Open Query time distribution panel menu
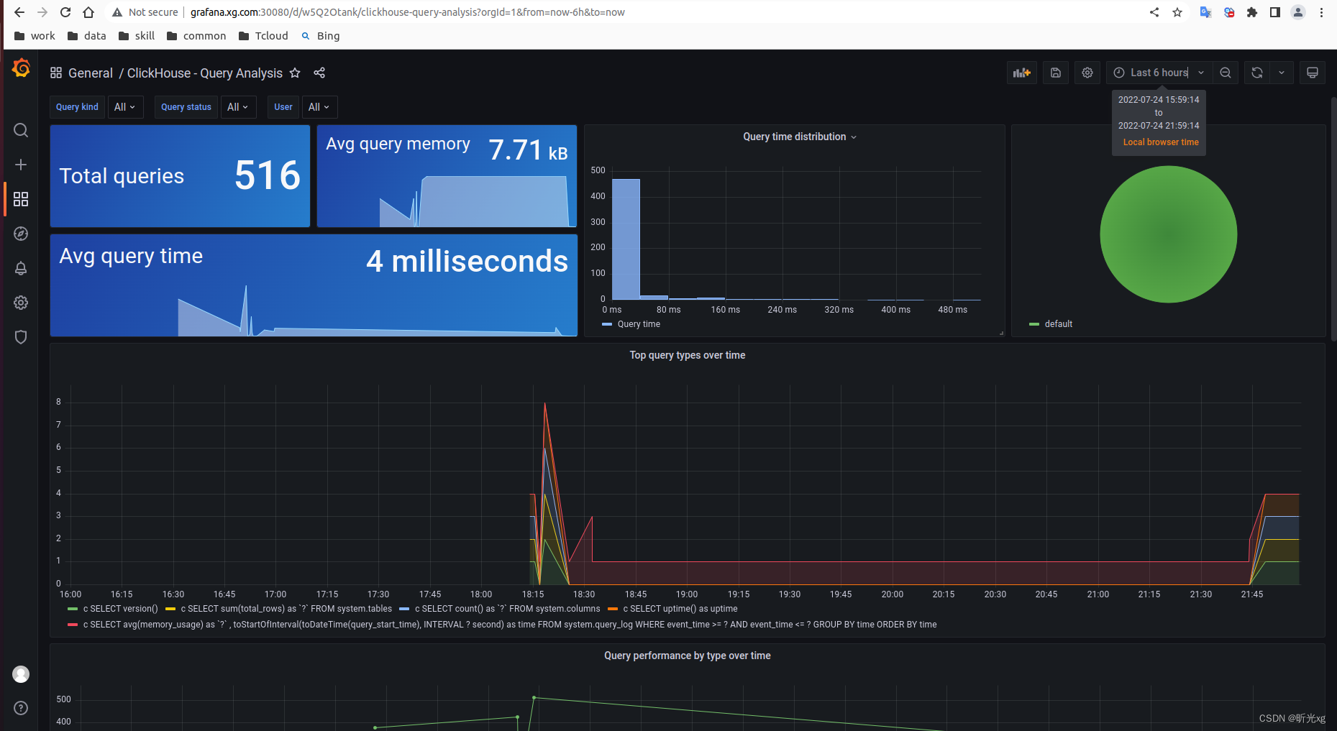 [799, 137]
